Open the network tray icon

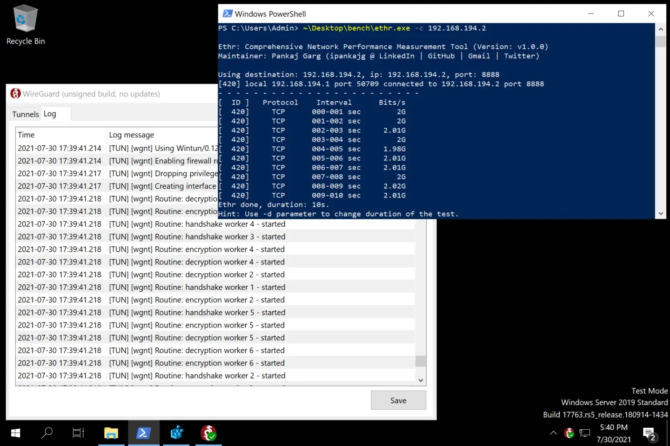click(x=585, y=433)
